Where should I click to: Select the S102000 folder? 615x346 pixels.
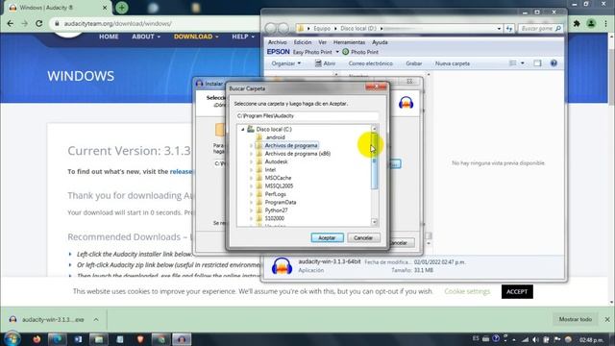[x=275, y=218]
